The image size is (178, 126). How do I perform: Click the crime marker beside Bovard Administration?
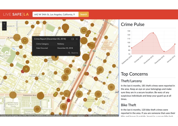[x=37, y=78]
